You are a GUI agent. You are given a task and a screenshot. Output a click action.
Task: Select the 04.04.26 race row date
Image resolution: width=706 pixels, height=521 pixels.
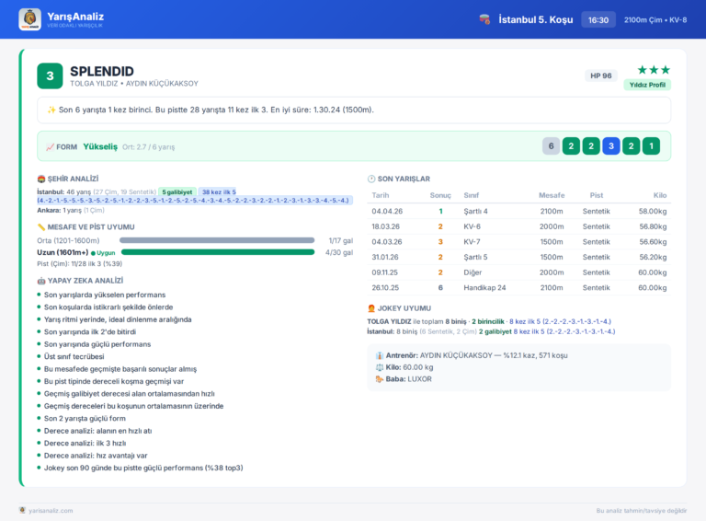[x=387, y=212]
